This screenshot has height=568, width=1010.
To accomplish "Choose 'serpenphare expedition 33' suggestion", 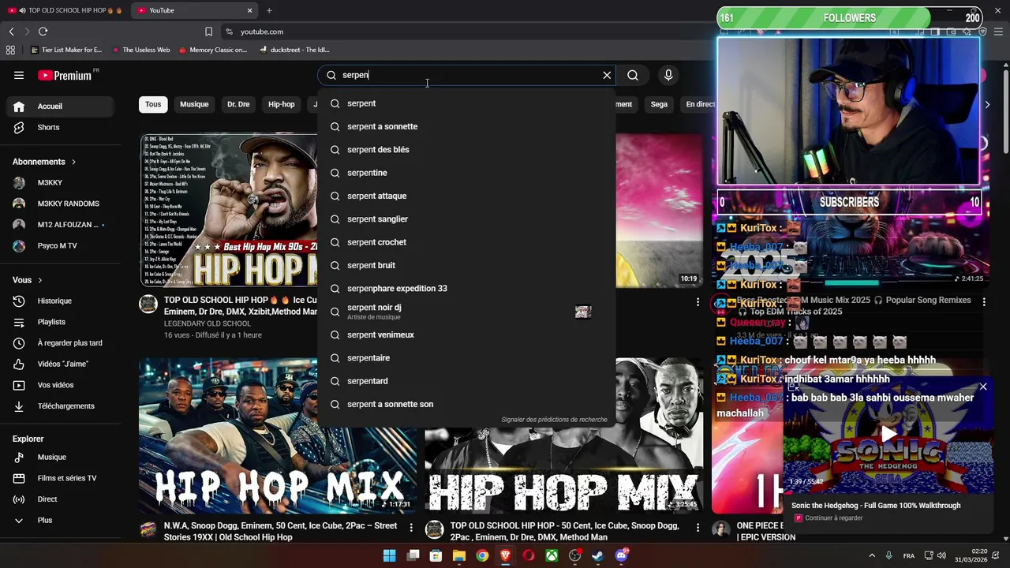I will coord(466,288).
